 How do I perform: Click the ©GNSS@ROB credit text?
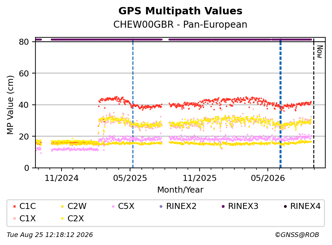[x=297, y=235]
